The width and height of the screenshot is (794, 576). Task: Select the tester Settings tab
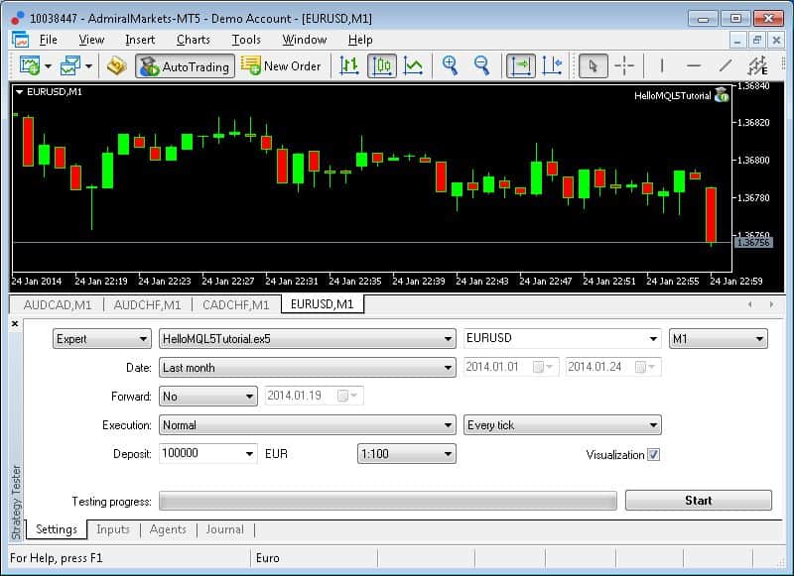pyautogui.click(x=57, y=529)
